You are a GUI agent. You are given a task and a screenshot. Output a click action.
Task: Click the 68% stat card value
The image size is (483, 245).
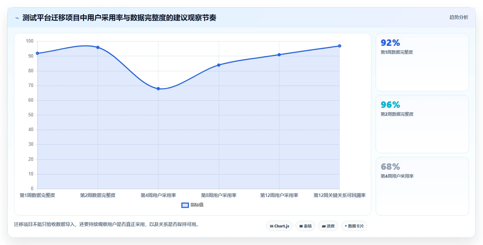(x=390, y=167)
